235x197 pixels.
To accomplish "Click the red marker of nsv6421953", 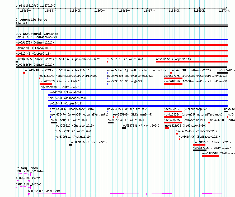I will tap(167, 128).
